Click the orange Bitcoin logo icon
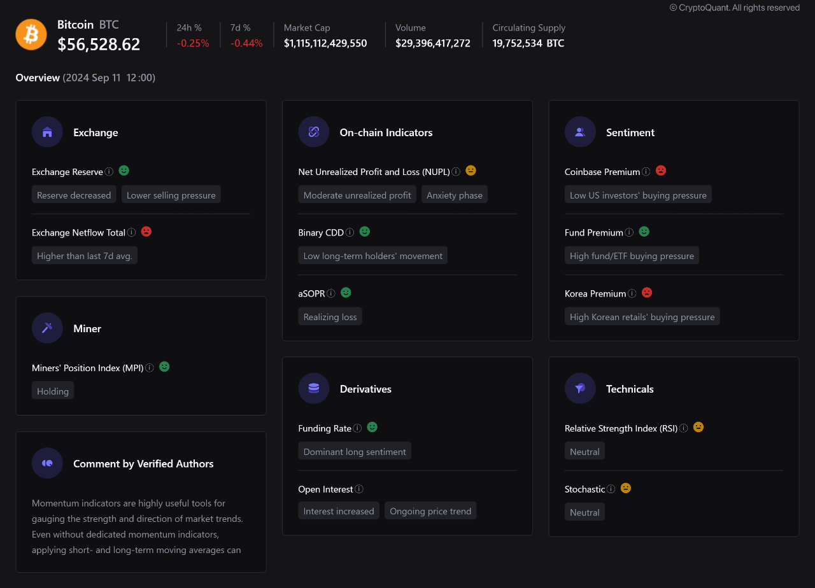Viewport: 815px width, 588px height. [x=31, y=34]
